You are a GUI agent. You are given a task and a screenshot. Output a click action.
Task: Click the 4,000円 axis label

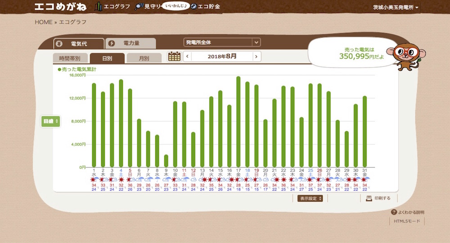[78, 144]
